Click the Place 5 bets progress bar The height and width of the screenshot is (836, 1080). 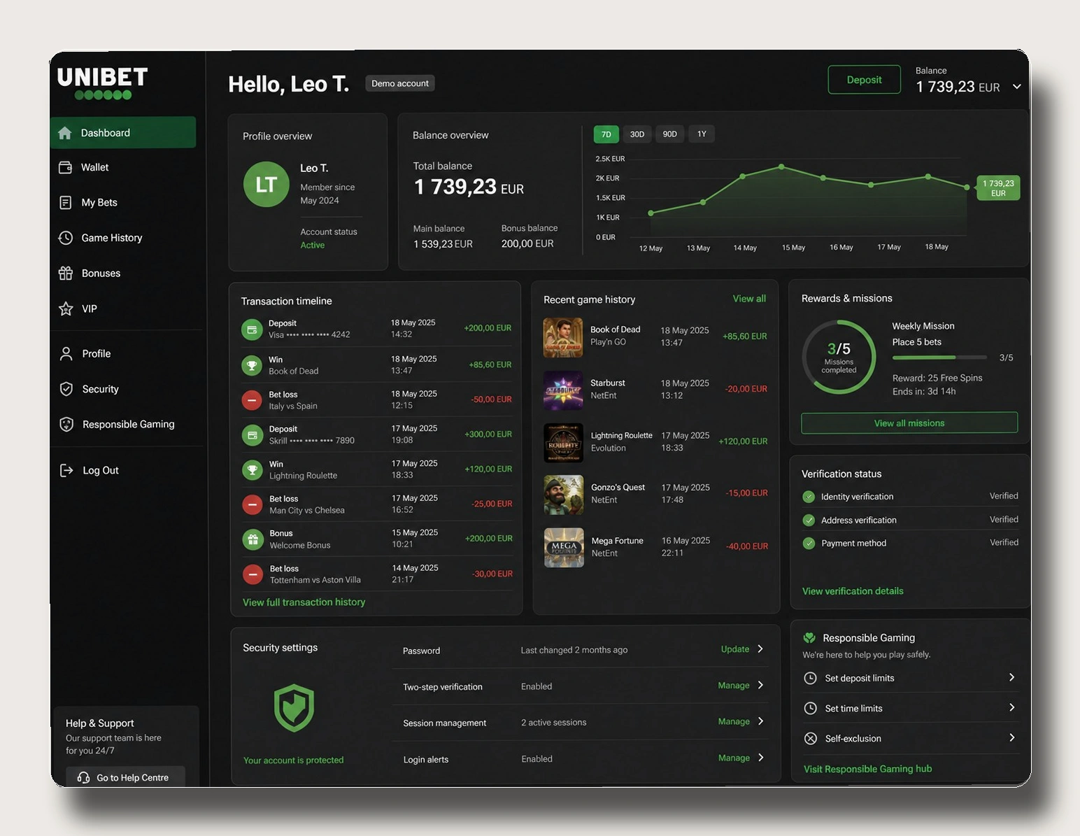[x=939, y=357]
